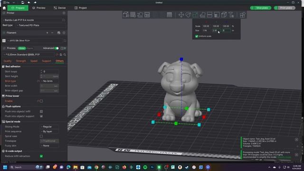Open the JAYO Silk Silver filament dropdown

pyautogui.click(x=35, y=40)
